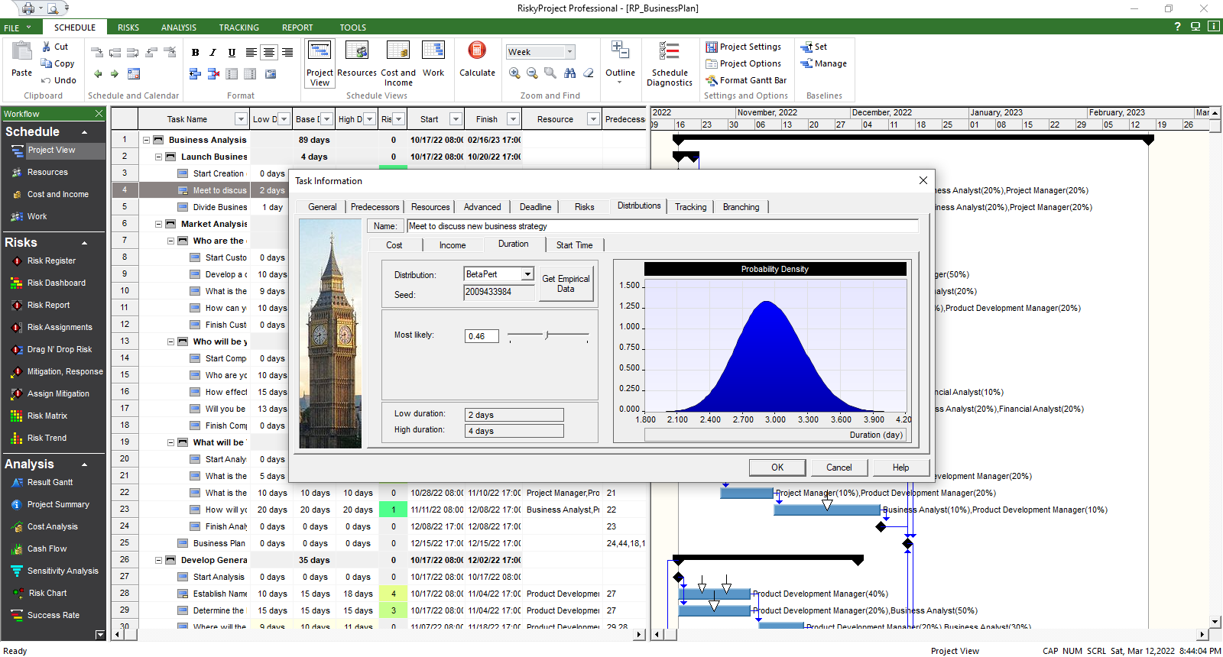Image resolution: width=1223 pixels, height=657 pixels.
Task: Open Project Settings
Action: (x=743, y=47)
